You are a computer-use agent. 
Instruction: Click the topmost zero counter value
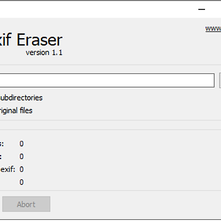click(x=22, y=144)
